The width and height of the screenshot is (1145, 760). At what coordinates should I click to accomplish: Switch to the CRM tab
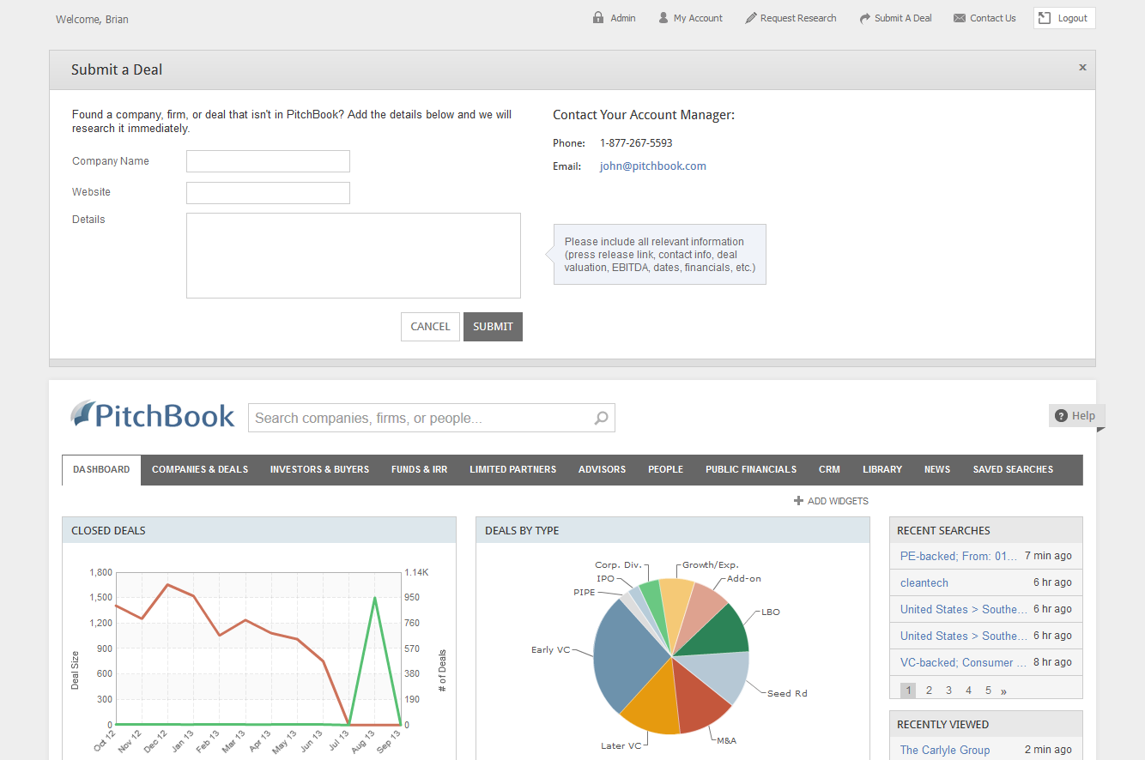pyautogui.click(x=829, y=470)
